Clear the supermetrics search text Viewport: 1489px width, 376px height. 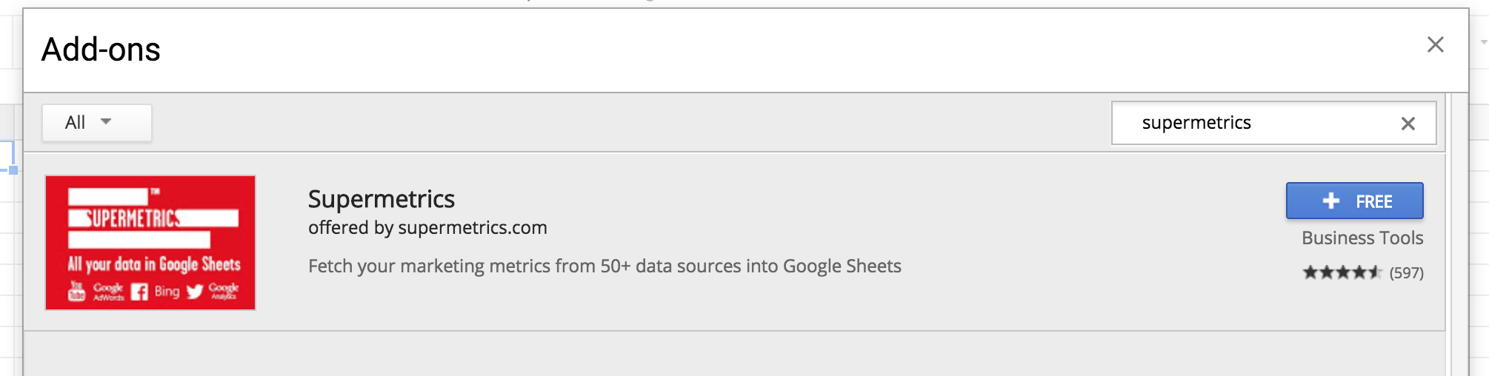pos(1408,124)
